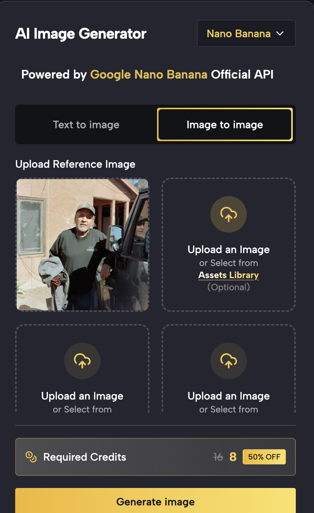Click cloud upload icon above Assets Library link
Viewport: 314px width, 513px height.
click(229, 214)
